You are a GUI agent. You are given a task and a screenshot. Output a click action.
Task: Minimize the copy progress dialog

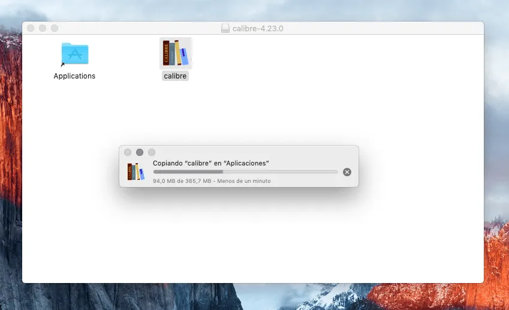(x=140, y=152)
